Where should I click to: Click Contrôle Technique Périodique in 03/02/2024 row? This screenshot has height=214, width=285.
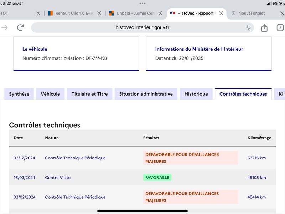[x=75, y=197]
